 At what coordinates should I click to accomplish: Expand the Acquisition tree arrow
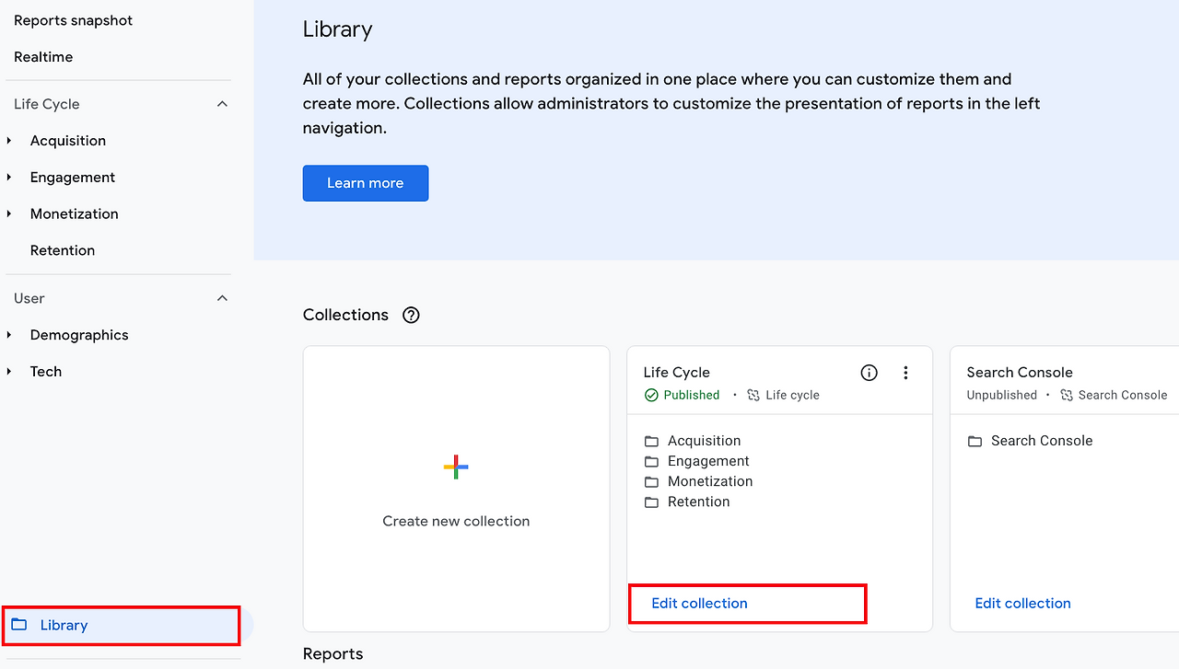pyautogui.click(x=9, y=141)
